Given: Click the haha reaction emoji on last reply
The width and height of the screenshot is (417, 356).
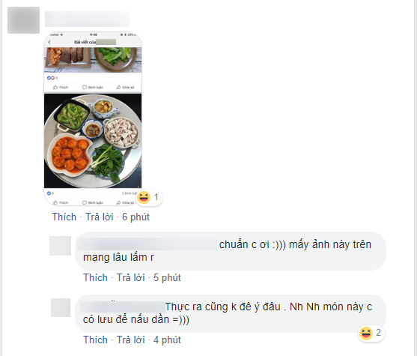Looking at the screenshot, I should pos(366,333).
